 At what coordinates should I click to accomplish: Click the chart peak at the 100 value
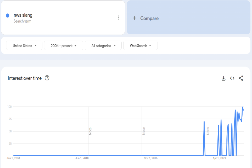pyautogui.click(x=243, y=107)
